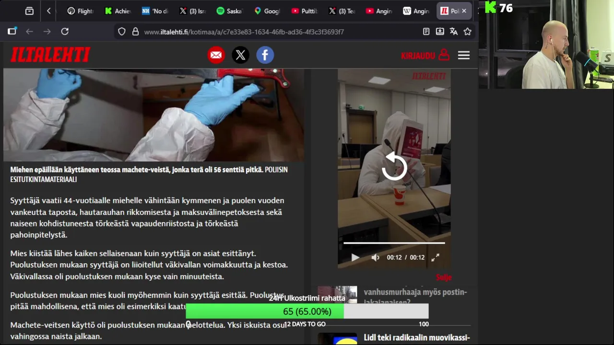Show earlier tabs with the left chevron
The width and height of the screenshot is (614, 345).
click(48, 11)
